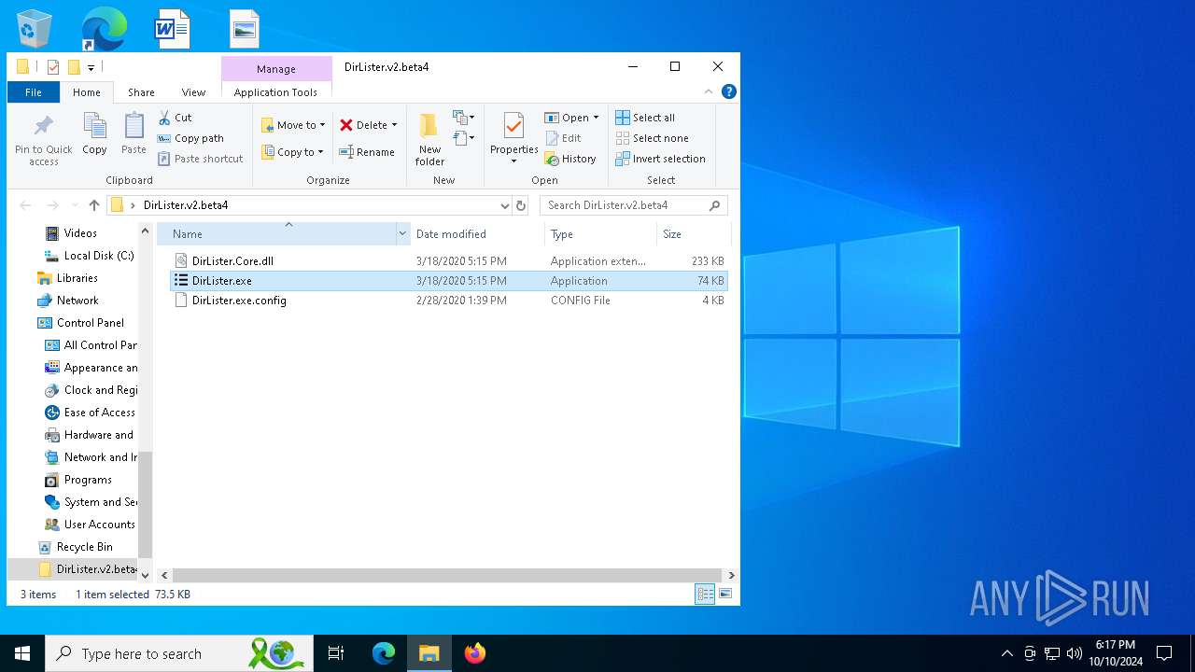Image resolution: width=1195 pixels, height=672 pixels.
Task: Open Microsoft Edge from taskbar
Action: pos(384,653)
